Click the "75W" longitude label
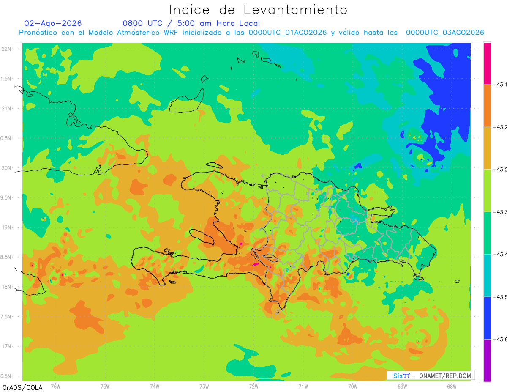The width and height of the screenshot is (507, 392). pyautogui.click(x=105, y=386)
